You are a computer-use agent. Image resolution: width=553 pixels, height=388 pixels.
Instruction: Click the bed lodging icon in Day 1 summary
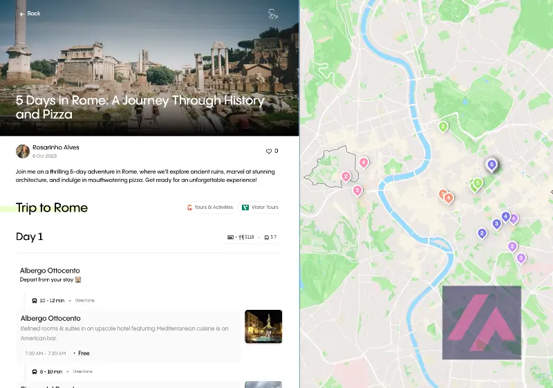(230, 237)
